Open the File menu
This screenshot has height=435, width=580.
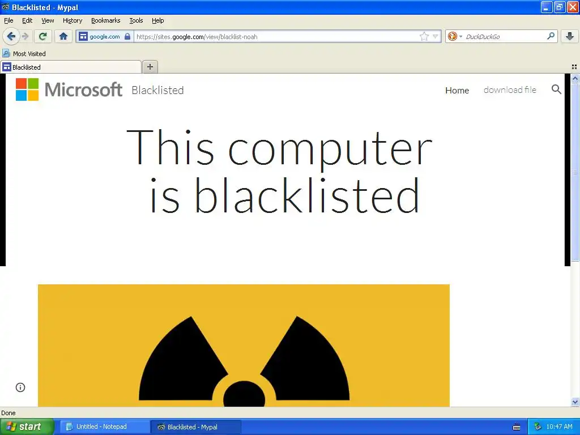pyautogui.click(x=8, y=20)
